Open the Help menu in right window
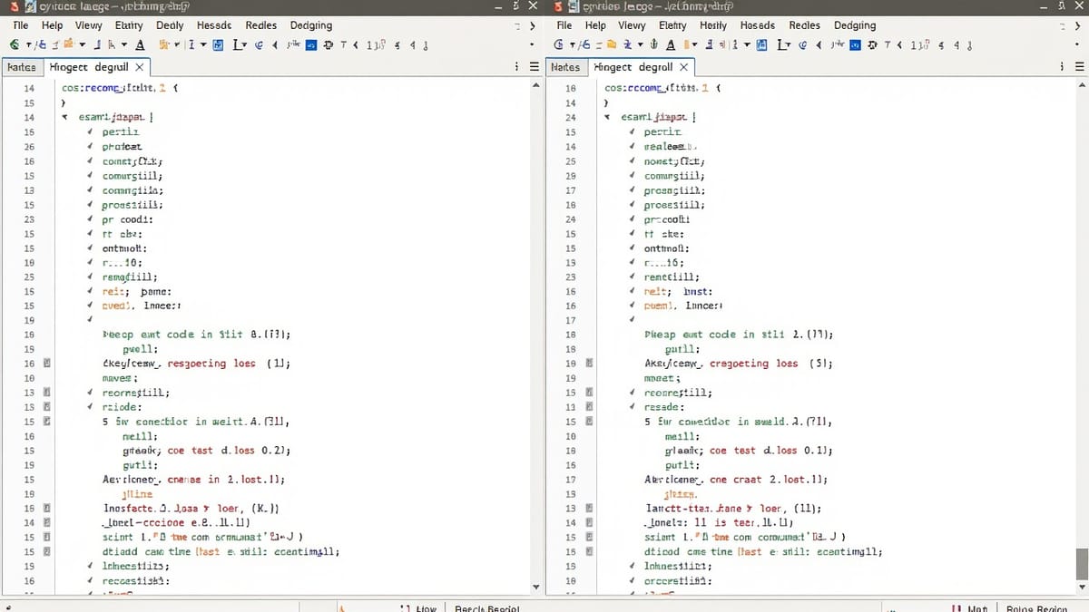This screenshot has width=1089, height=612. pos(595,25)
